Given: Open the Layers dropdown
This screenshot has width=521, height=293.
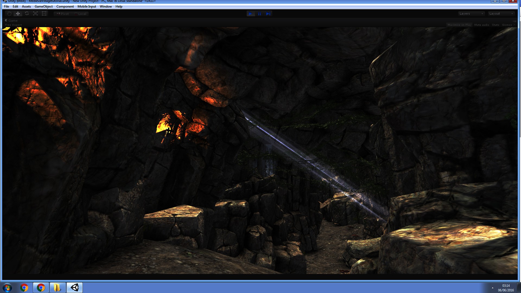Looking at the screenshot, I should (x=471, y=14).
